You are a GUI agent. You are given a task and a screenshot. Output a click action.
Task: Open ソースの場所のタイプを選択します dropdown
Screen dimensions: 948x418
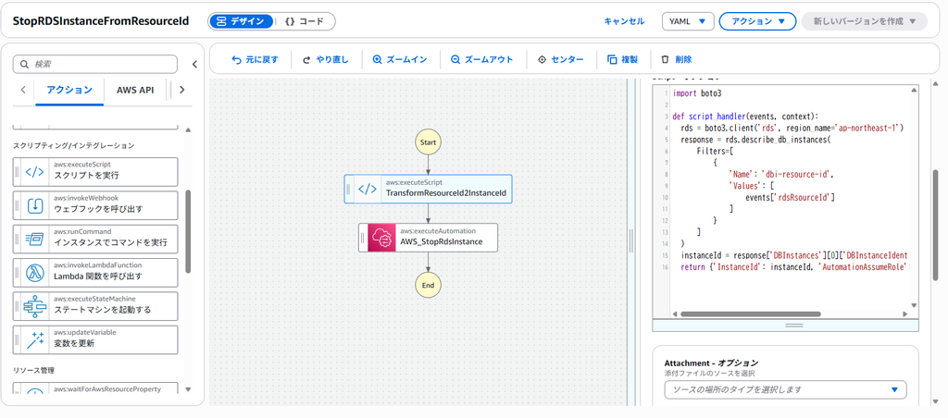[x=785, y=389]
